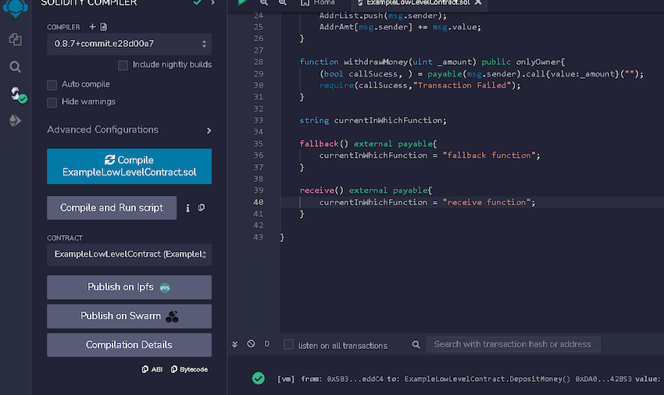
Task: Select the Solidity compiler sidebar icon
Action: click(17, 94)
